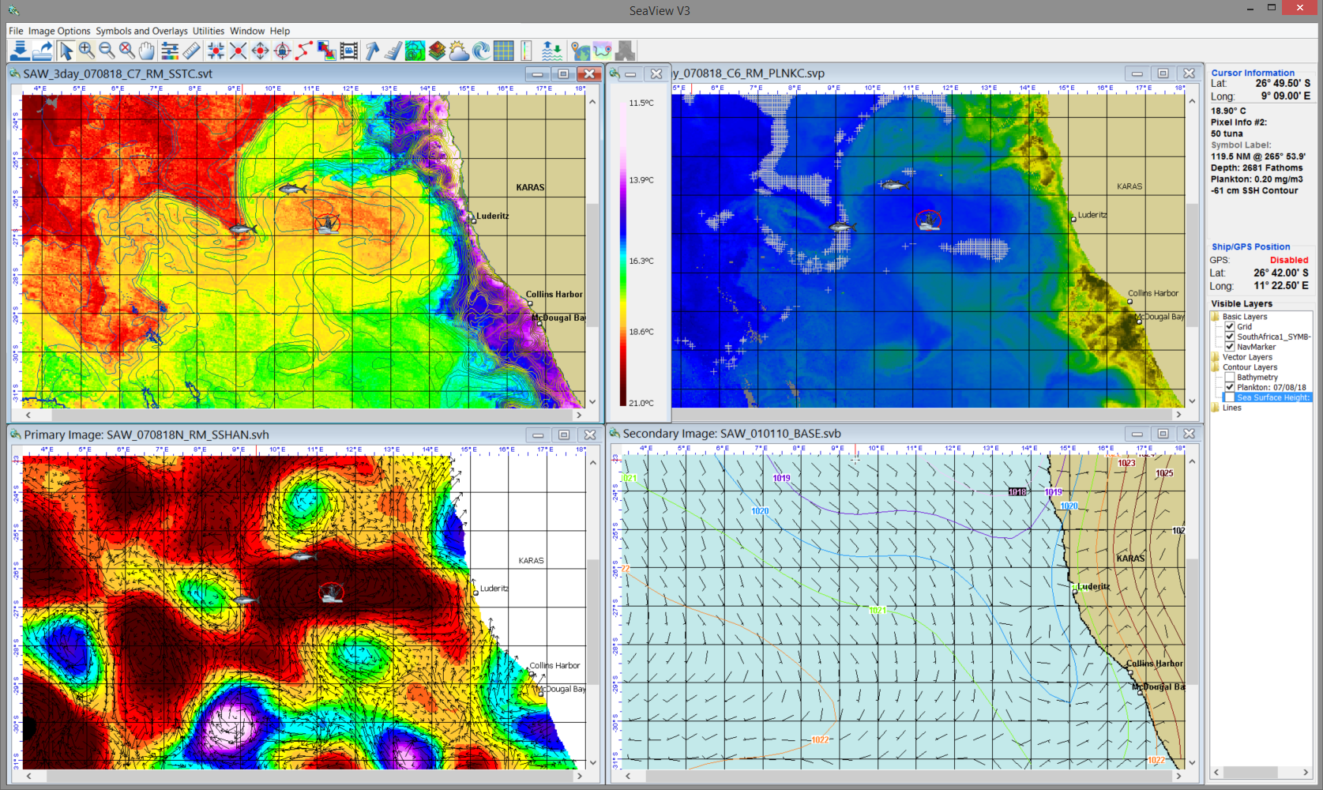The image size is (1323, 790).
Task: Open the weather sun-and-cloud icon
Action: tap(459, 51)
